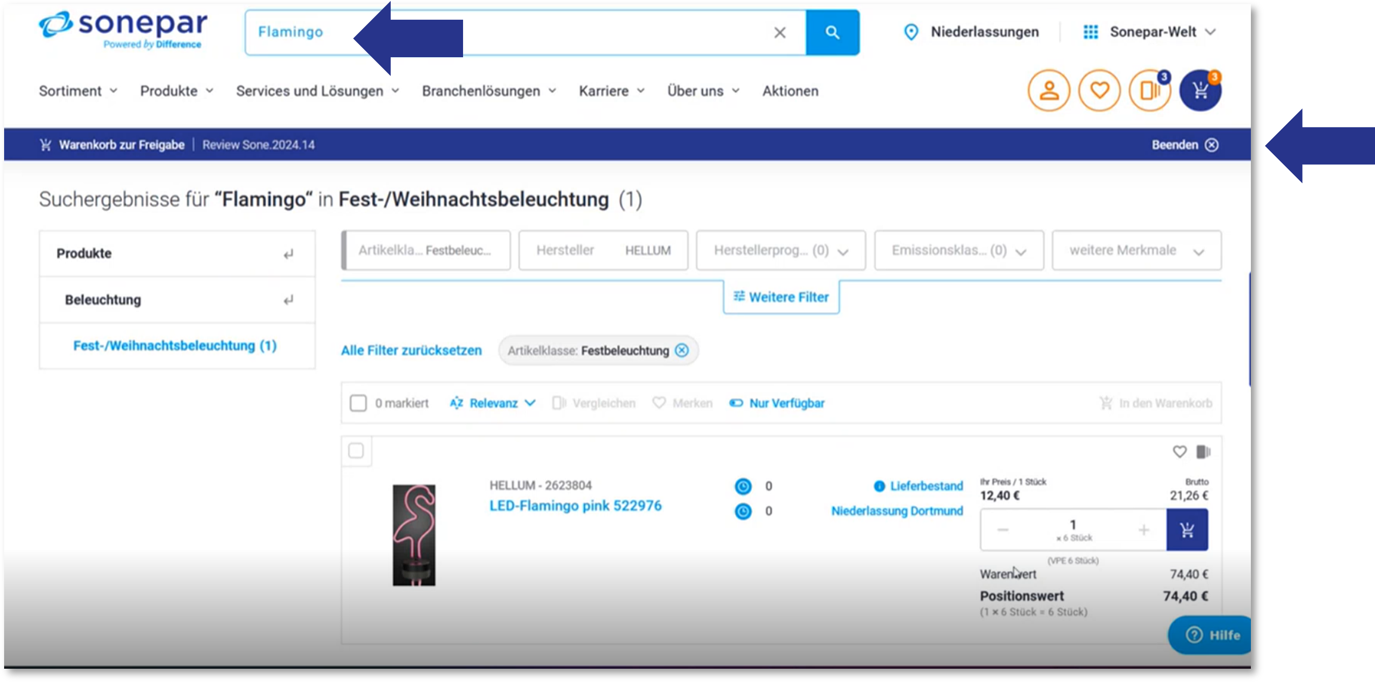Click the blue search magnifier button

click(832, 33)
